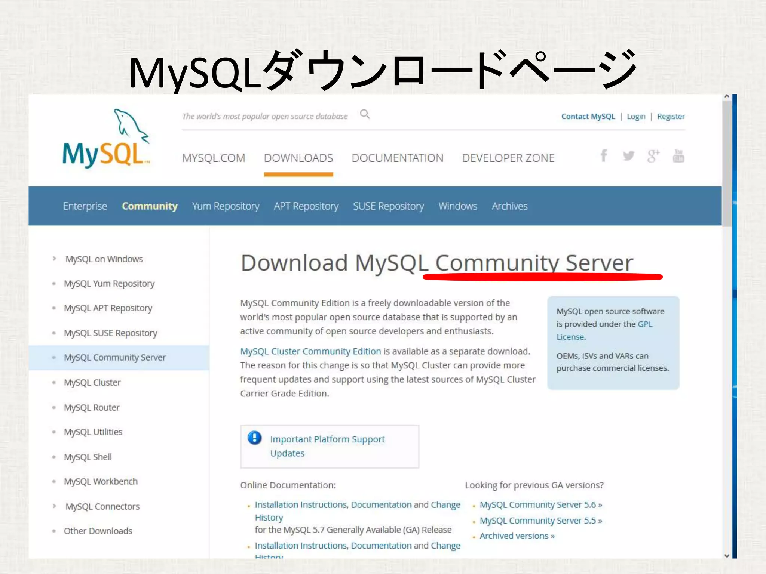This screenshot has width=766, height=574.
Task: Open the search magnifier icon
Action: (365, 114)
